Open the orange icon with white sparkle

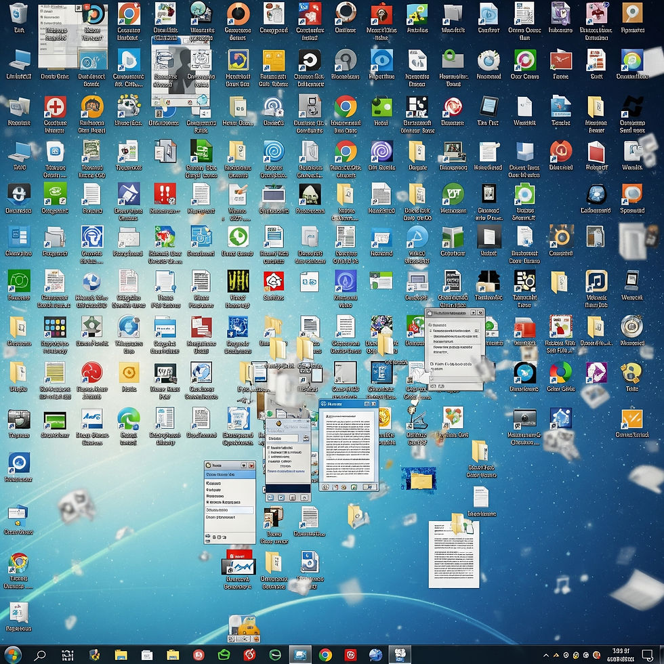pos(631,419)
